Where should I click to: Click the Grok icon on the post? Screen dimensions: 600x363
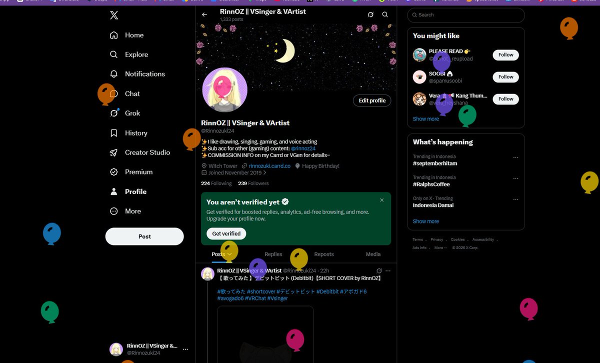click(379, 270)
